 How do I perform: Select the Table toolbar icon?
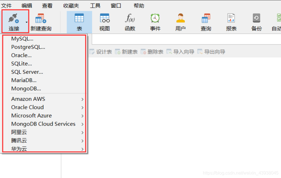pyautogui.click(x=79, y=18)
